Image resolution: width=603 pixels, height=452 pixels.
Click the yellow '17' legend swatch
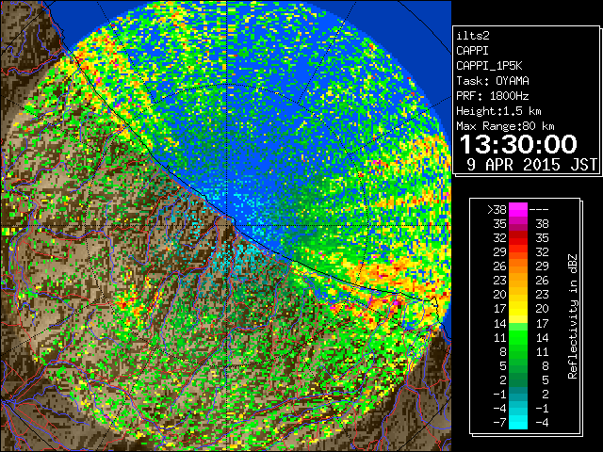518,309
